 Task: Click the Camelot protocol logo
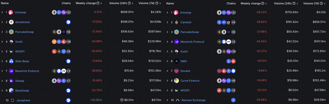pos(176,22)
